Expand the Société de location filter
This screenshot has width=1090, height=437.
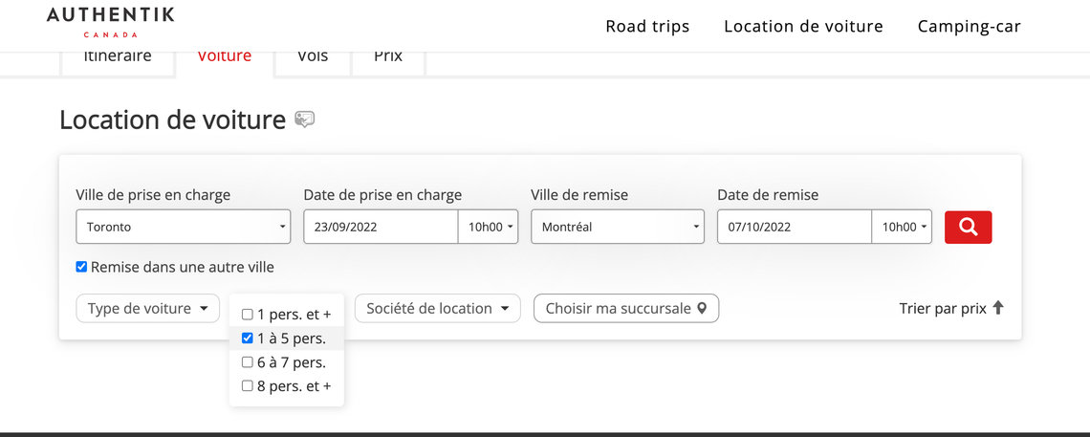(438, 309)
